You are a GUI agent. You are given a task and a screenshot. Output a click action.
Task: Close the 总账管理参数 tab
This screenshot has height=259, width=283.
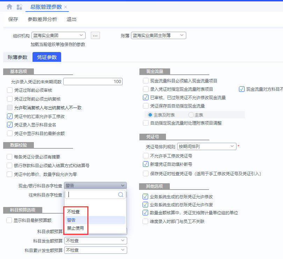[66, 7]
